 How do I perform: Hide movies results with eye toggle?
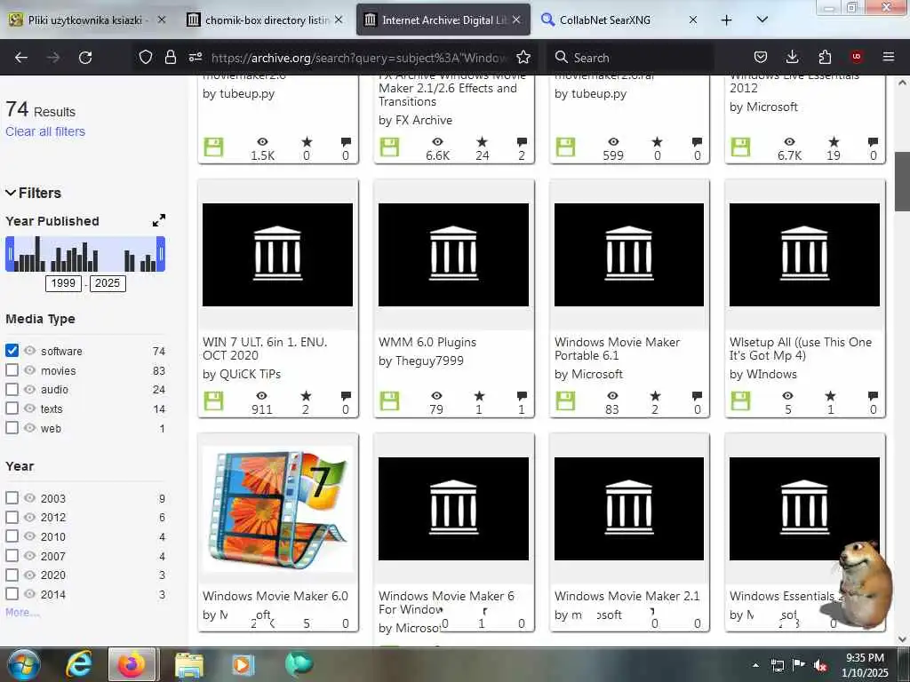30,370
